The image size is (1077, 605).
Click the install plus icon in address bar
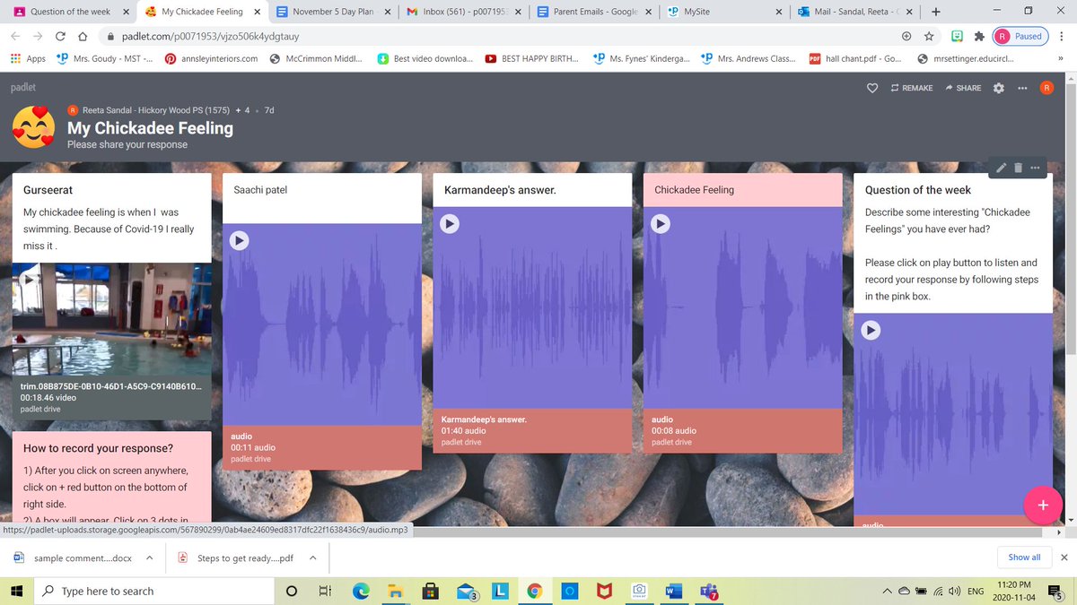point(906,37)
